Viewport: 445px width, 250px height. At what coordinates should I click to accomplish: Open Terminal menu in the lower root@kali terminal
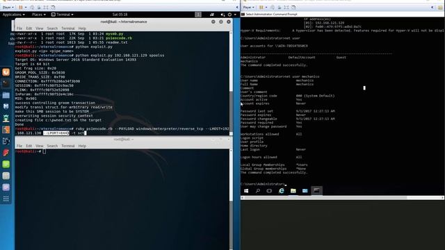[68, 146]
